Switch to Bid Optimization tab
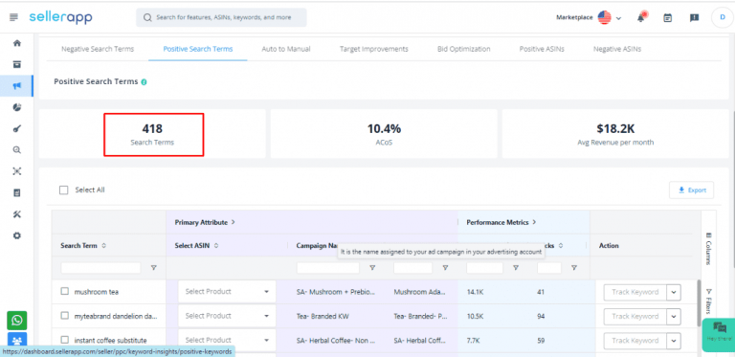 (x=463, y=49)
